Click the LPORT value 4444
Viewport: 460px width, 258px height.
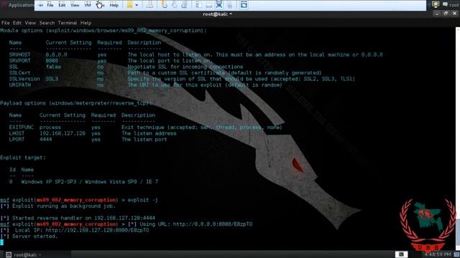[45, 140]
